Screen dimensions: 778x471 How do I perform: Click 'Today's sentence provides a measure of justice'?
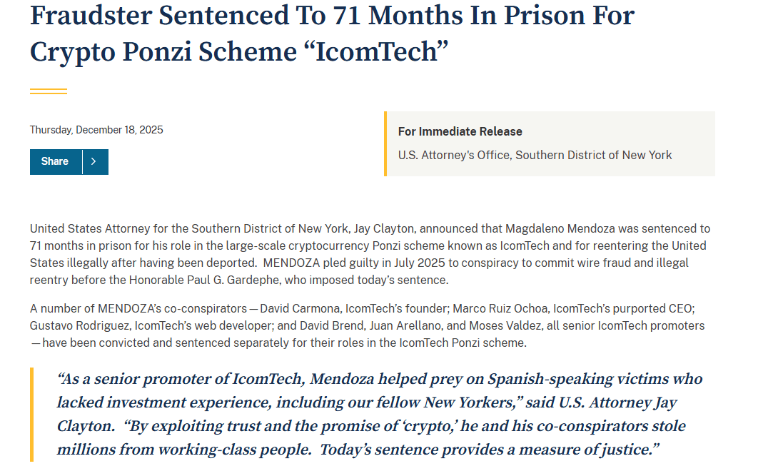489,450
